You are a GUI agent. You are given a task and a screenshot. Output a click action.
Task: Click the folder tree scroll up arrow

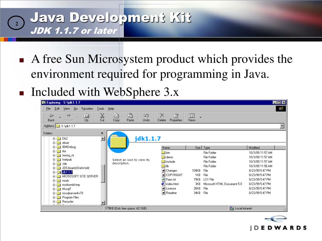[103, 139]
